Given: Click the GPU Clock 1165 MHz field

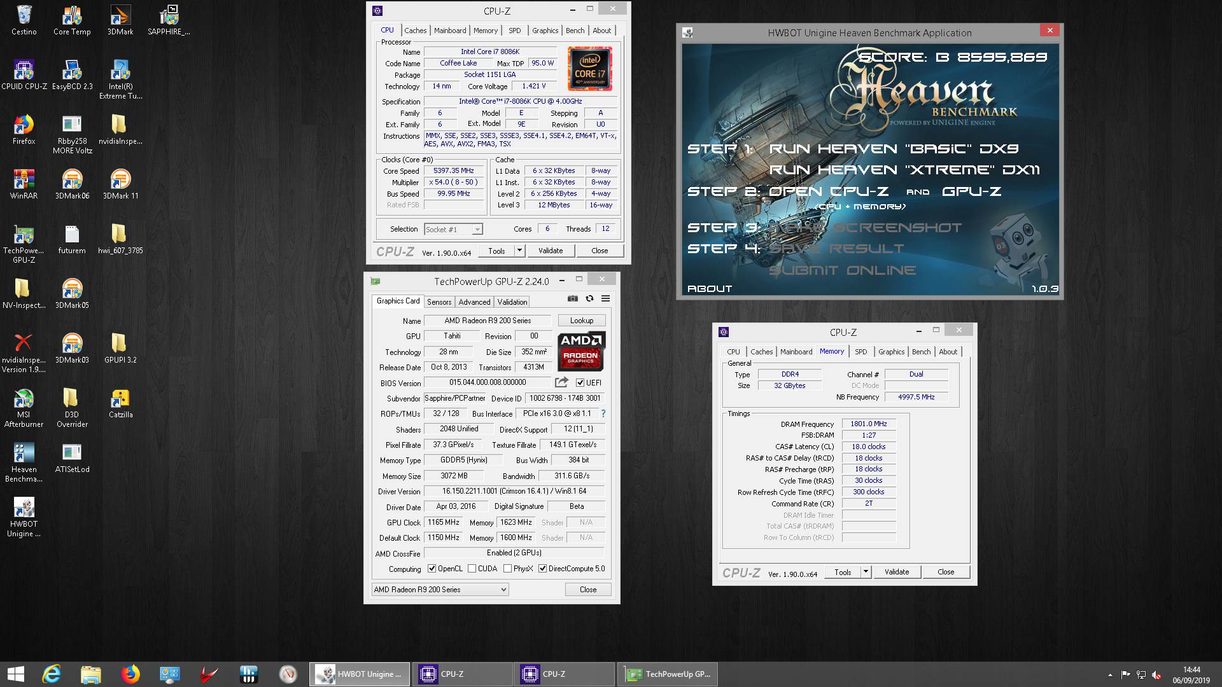Looking at the screenshot, I should (x=444, y=522).
